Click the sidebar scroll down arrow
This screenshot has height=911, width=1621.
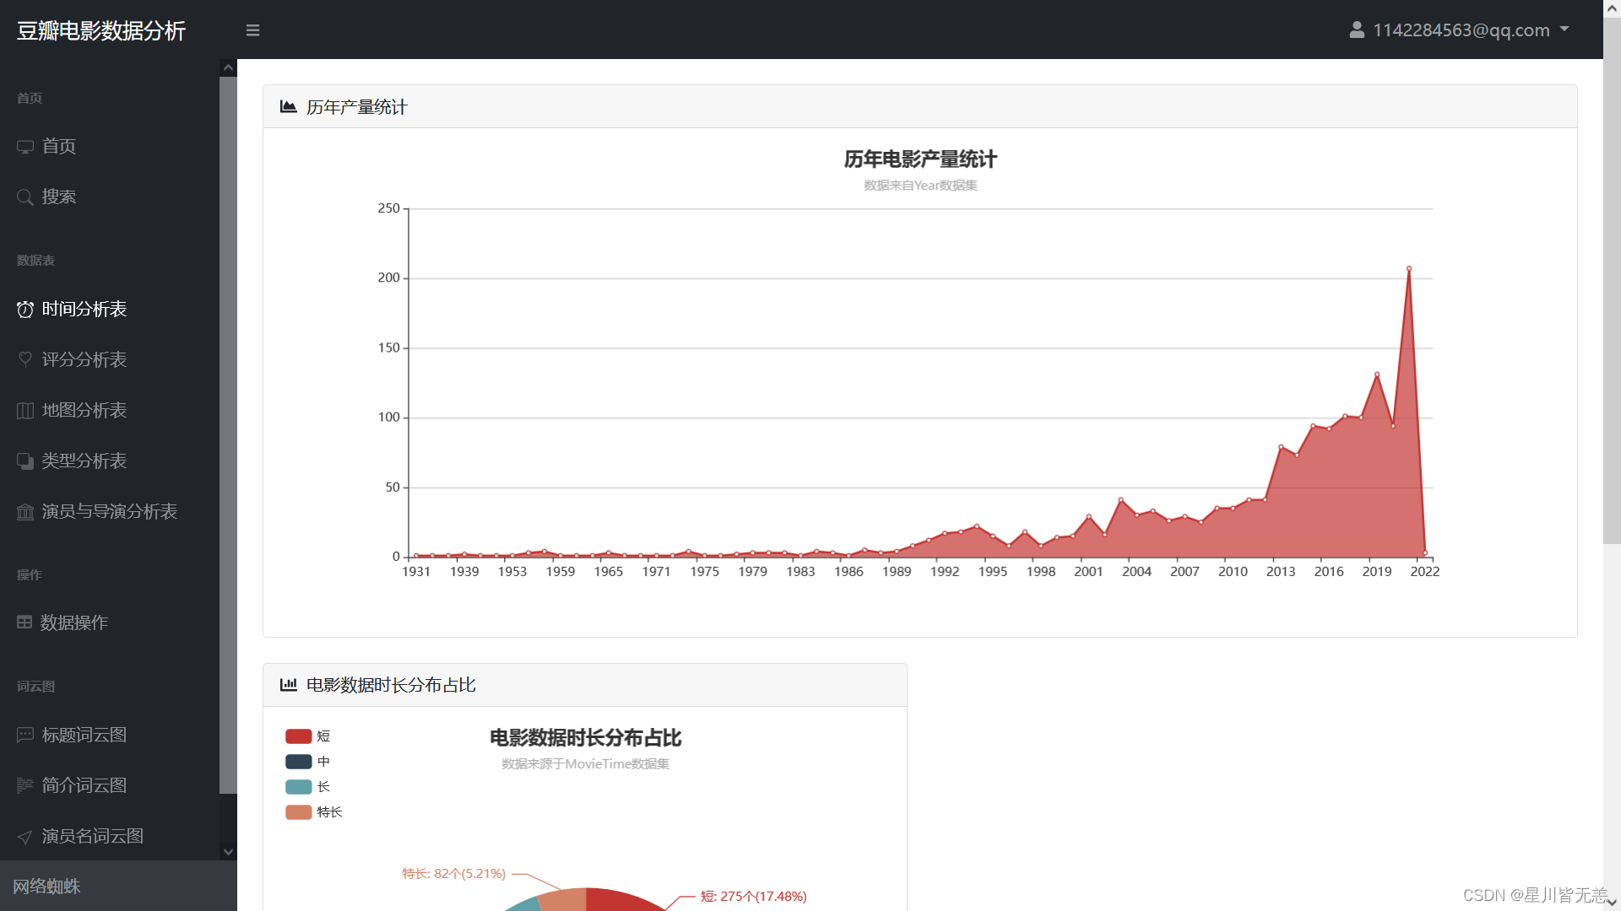point(228,852)
